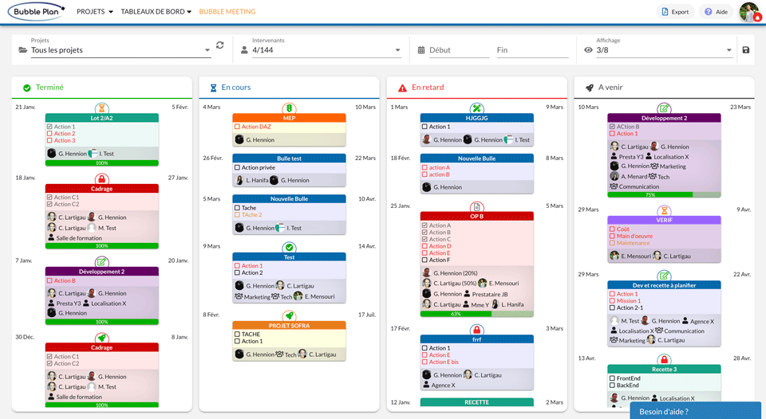
Task: Click Prestataire JB in OP B bubble
Action: (489, 294)
